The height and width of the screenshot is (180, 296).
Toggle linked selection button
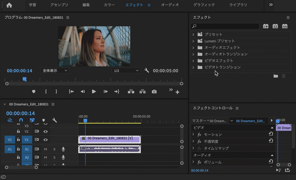pyautogui.click(x=32, y=120)
